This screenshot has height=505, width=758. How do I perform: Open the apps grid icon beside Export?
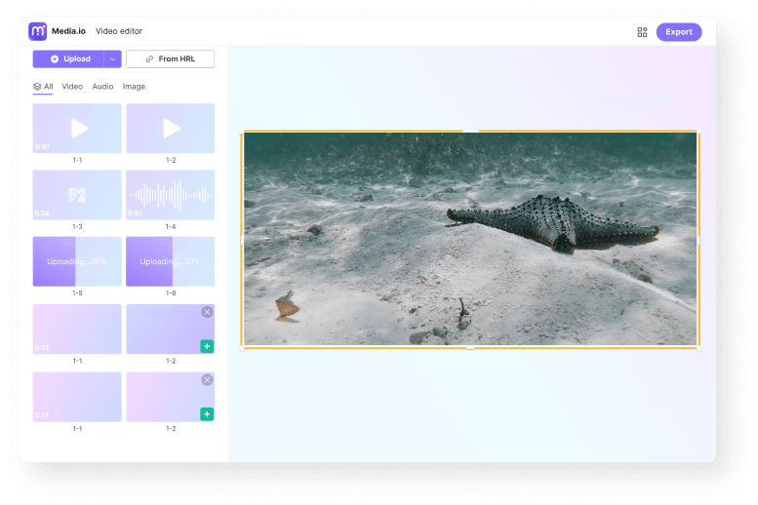pos(642,32)
